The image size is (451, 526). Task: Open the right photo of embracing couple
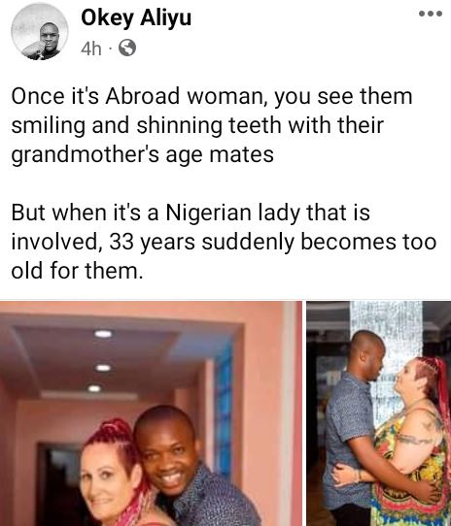click(379, 413)
